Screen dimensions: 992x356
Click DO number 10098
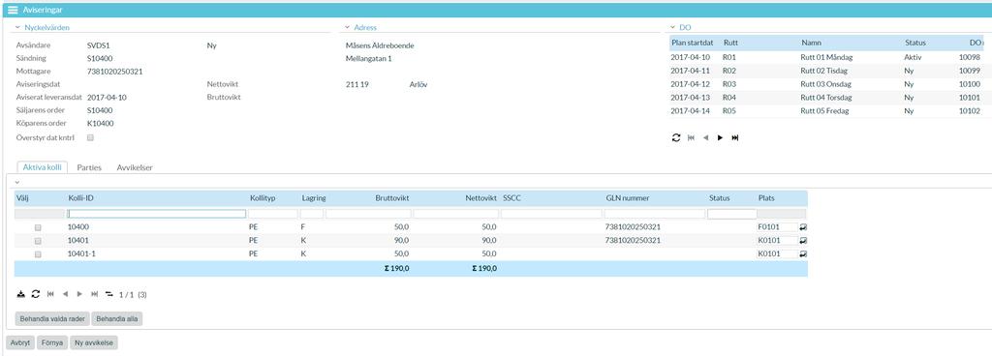pyautogui.click(x=969, y=57)
